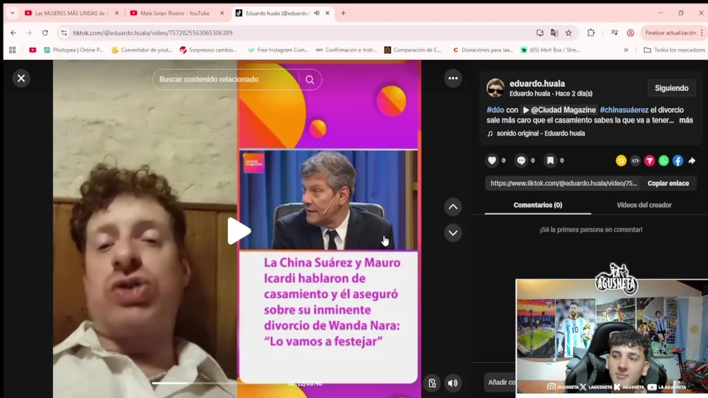Switch to Comentarios (0) tab
Viewport: 708px width, 398px height.
point(538,205)
